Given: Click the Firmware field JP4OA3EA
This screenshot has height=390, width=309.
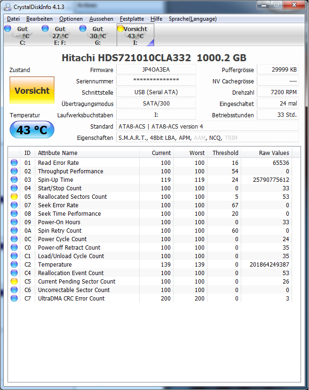Looking at the screenshot, I should 156,69.
